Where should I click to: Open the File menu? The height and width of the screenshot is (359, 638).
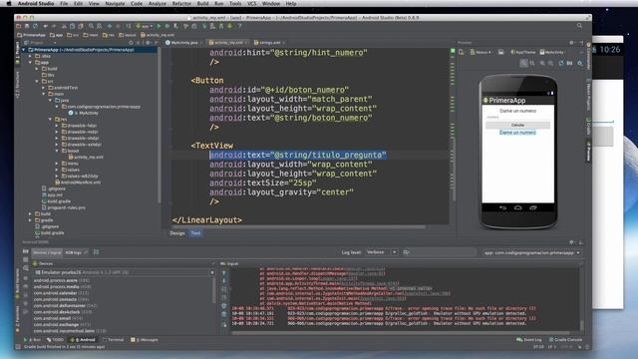pos(64,4)
